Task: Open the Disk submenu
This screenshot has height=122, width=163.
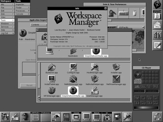Action: [7, 14]
